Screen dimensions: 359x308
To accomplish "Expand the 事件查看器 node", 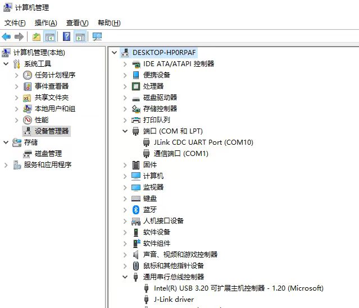I will [x=16, y=86].
